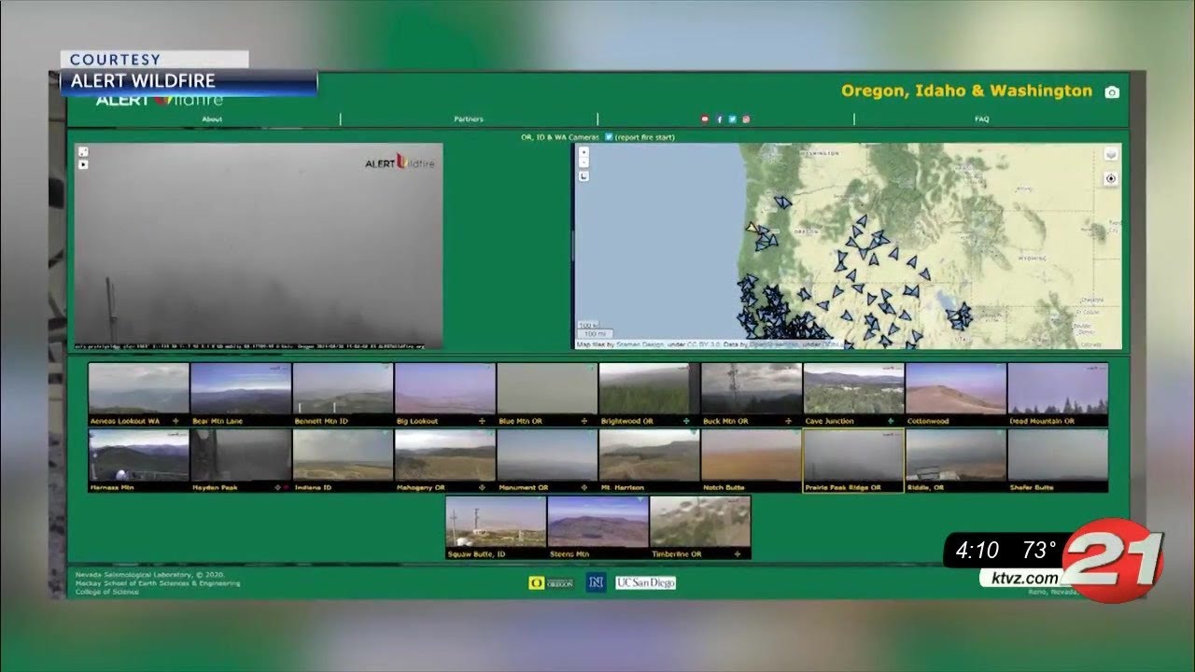Open the Bennett Mtn ID camera thumbnail
The image size is (1195, 672).
click(x=343, y=394)
